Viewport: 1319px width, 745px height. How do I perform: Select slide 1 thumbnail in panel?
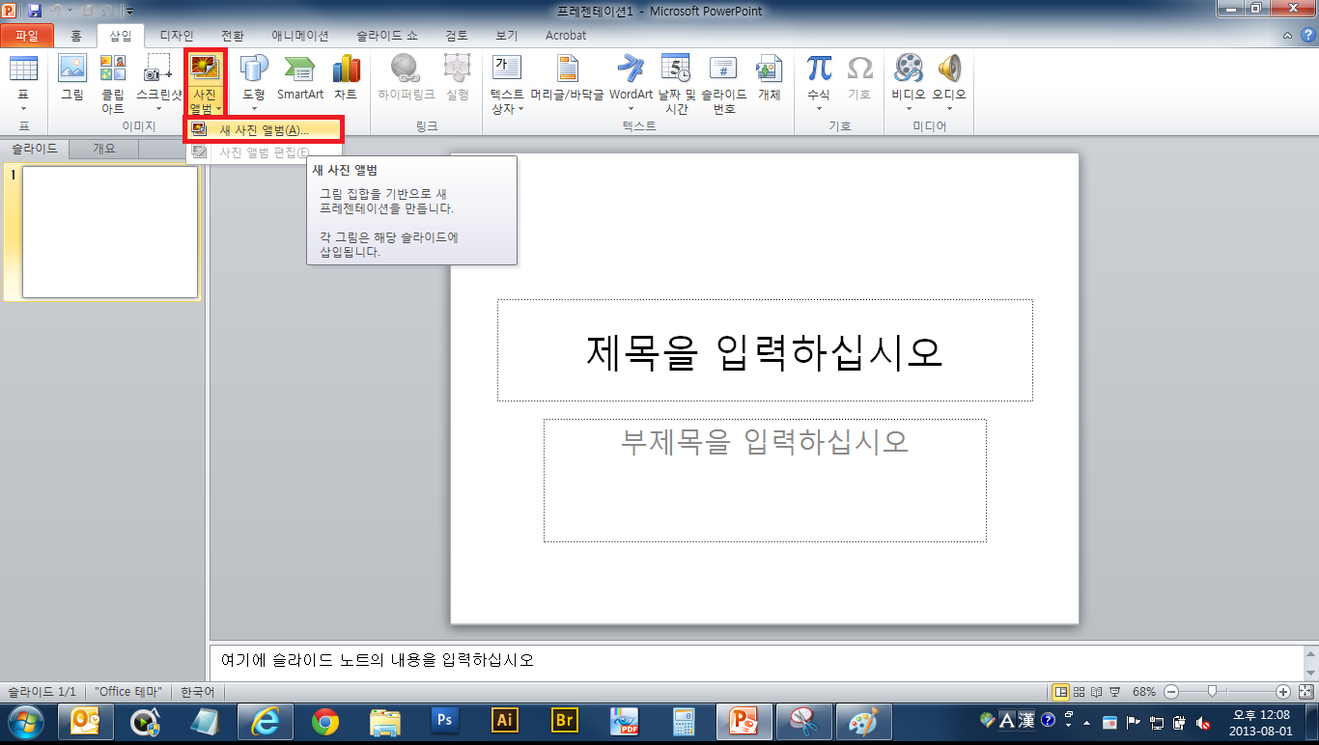pyautogui.click(x=109, y=232)
